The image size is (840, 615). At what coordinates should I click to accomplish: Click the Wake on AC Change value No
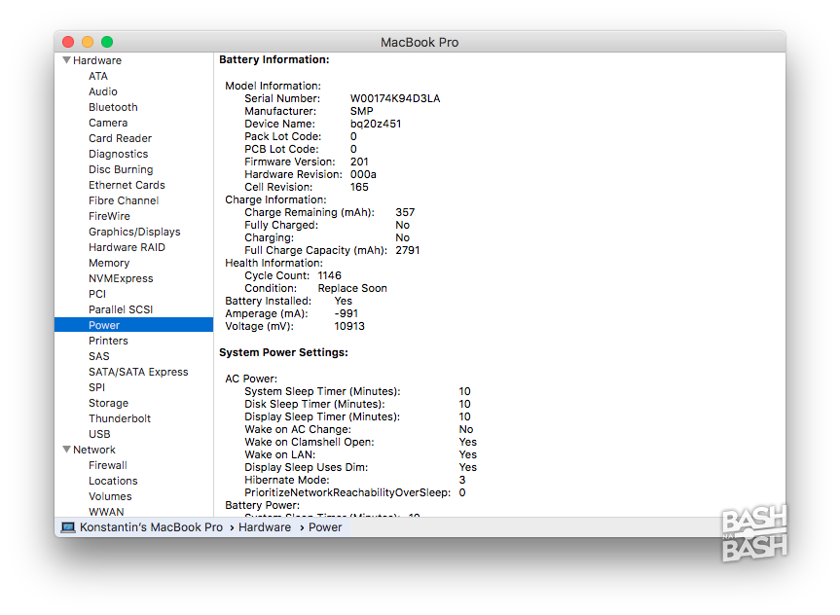tap(465, 429)
